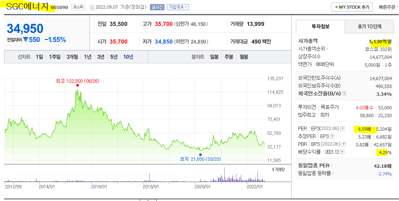The width and height of the screenshot is (399, 201).
Task: Click the plus icon on MY STOCK 추가
Action: (x=337, y=7)
